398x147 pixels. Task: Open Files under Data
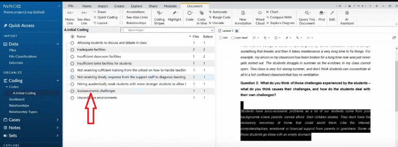(12, 50)
